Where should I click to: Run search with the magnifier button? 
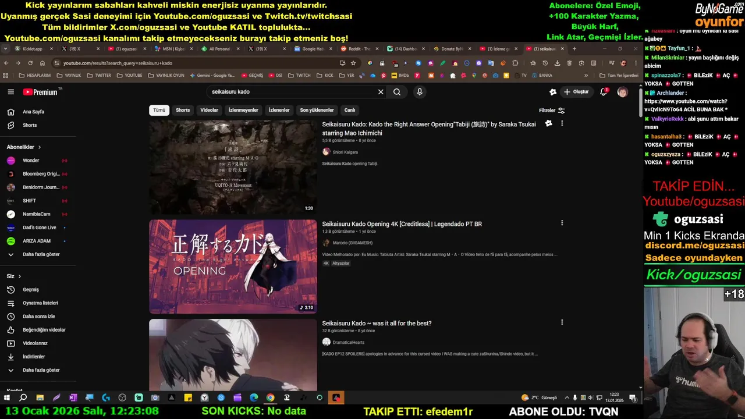click(397, 92)
